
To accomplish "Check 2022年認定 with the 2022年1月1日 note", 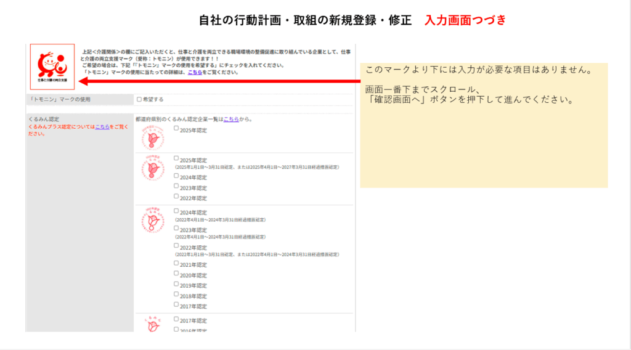I will [176, 245].
